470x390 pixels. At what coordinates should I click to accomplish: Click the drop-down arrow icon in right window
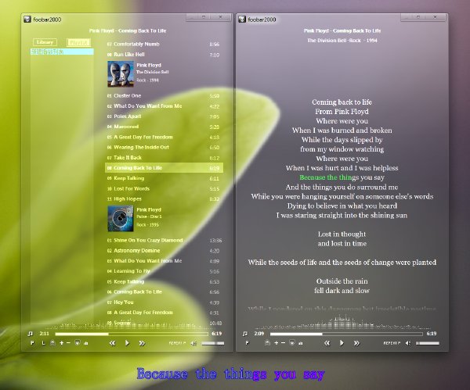(292, 343)
